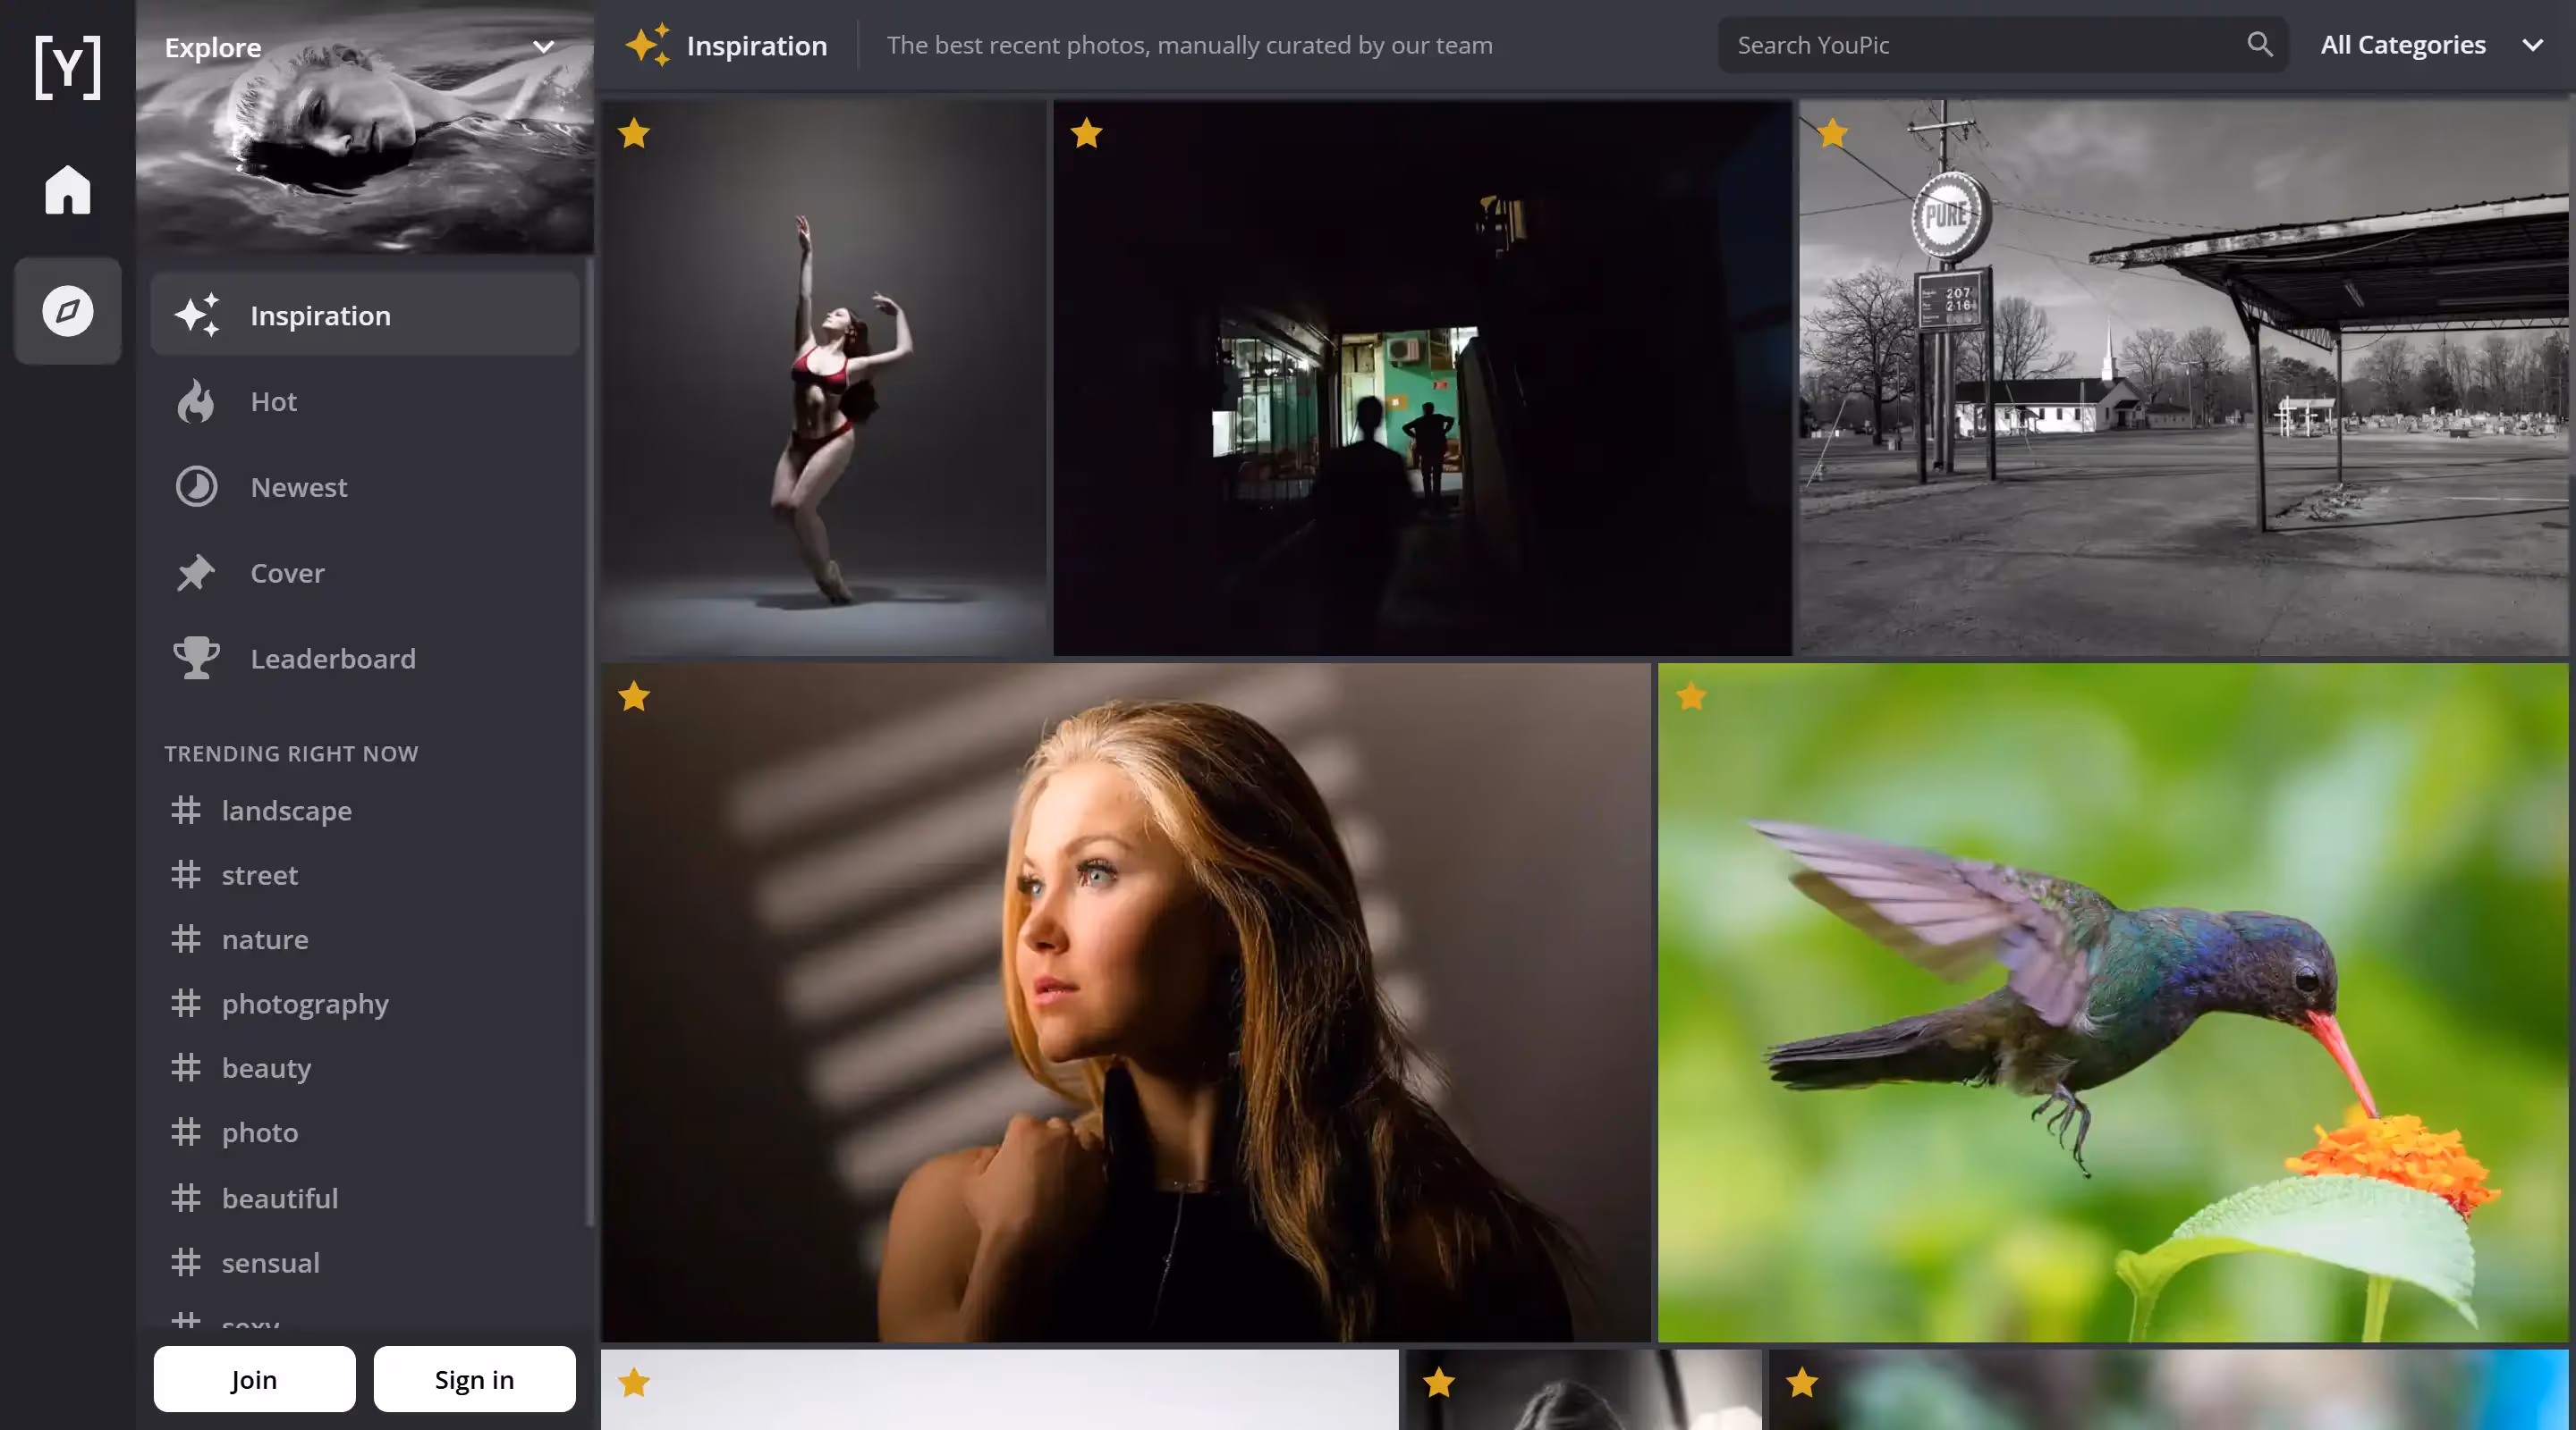This screenshot has height=1430, width=2576.
Task: Click the header Inspiration title text
Action: 757,45
